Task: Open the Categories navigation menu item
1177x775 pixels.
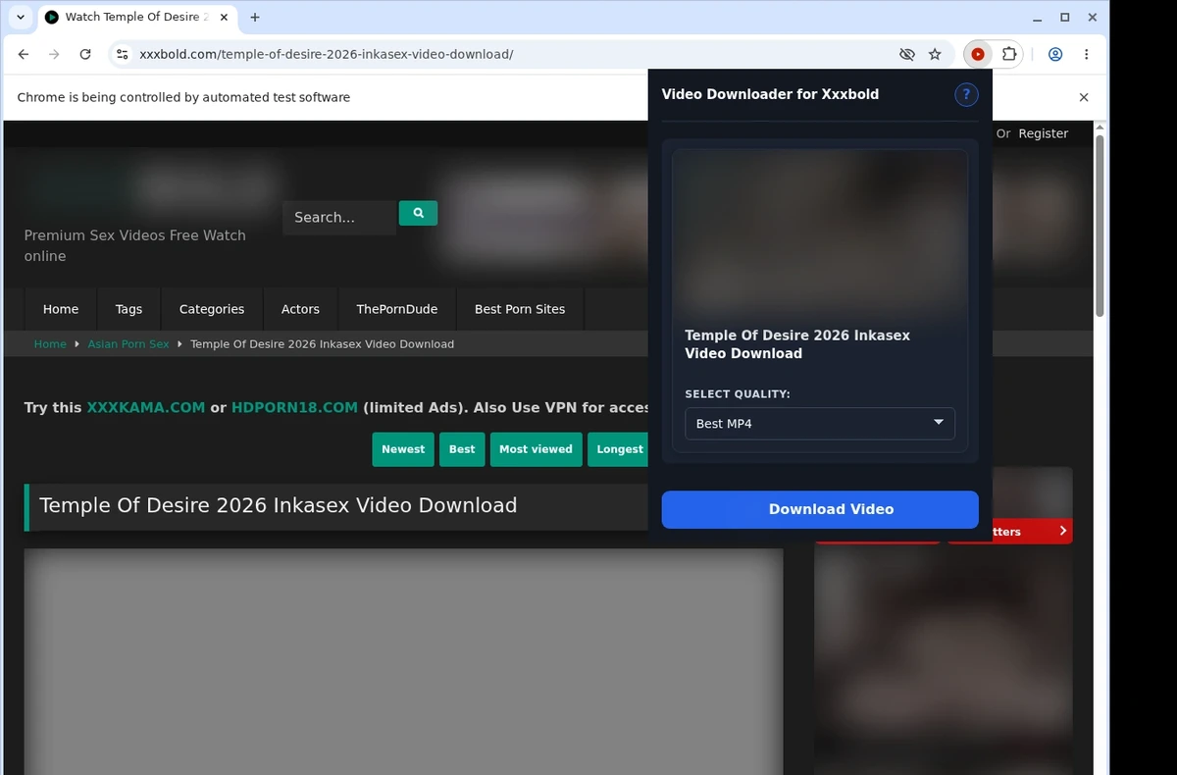Action: pyautogui.click(x=212, y=309)
